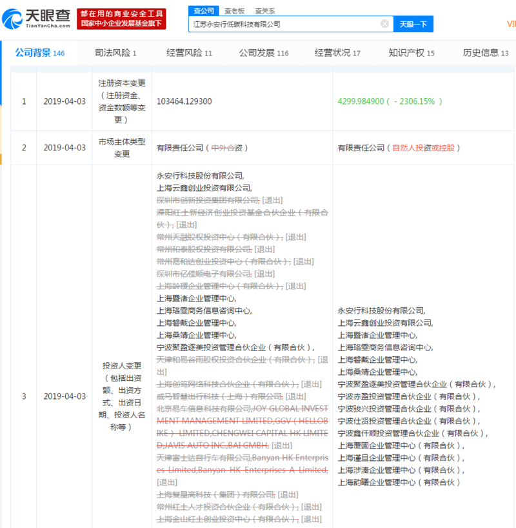The height and width of the screenshot is (528, 516).
Task: Click struck-through 常州红土人才投资合伙企业 entry
Action: pyautogui.click(x=228, y=507)
